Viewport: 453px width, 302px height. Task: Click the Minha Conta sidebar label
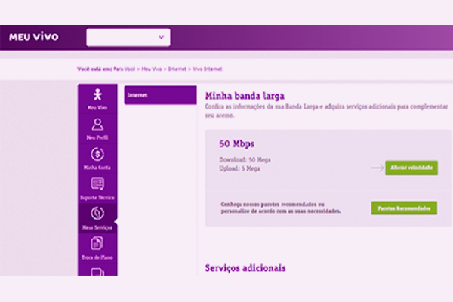[97, 168]
